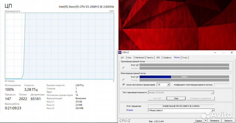Screen dimensions: 236x123
Task: Click the L3 cache value 20,0 МБ
Action: tap(79, 108)
